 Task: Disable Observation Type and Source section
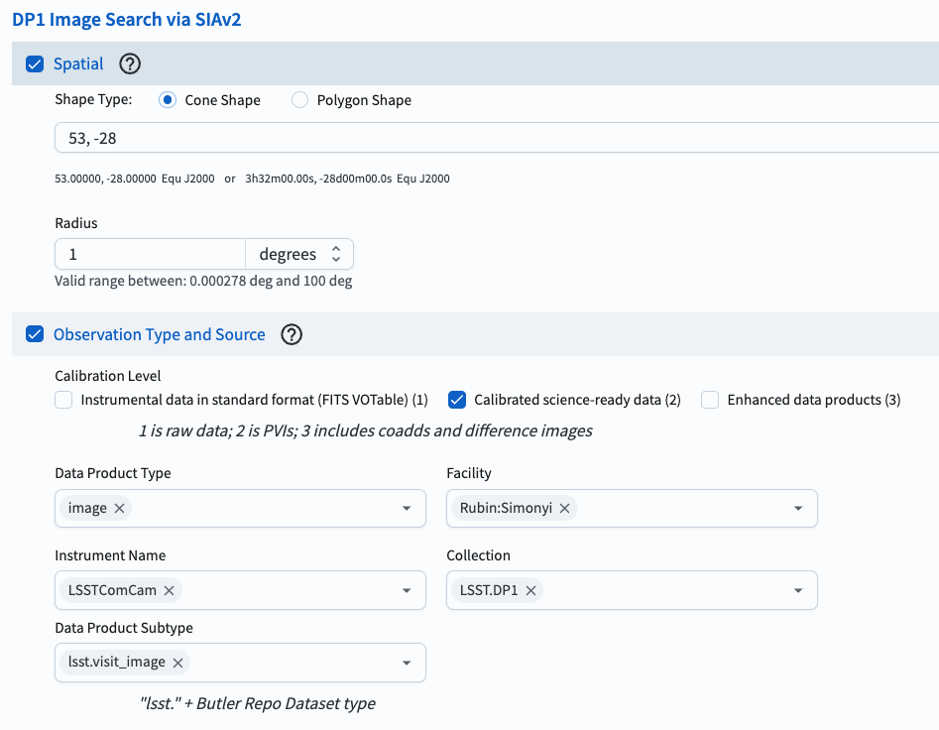(34, 334)
